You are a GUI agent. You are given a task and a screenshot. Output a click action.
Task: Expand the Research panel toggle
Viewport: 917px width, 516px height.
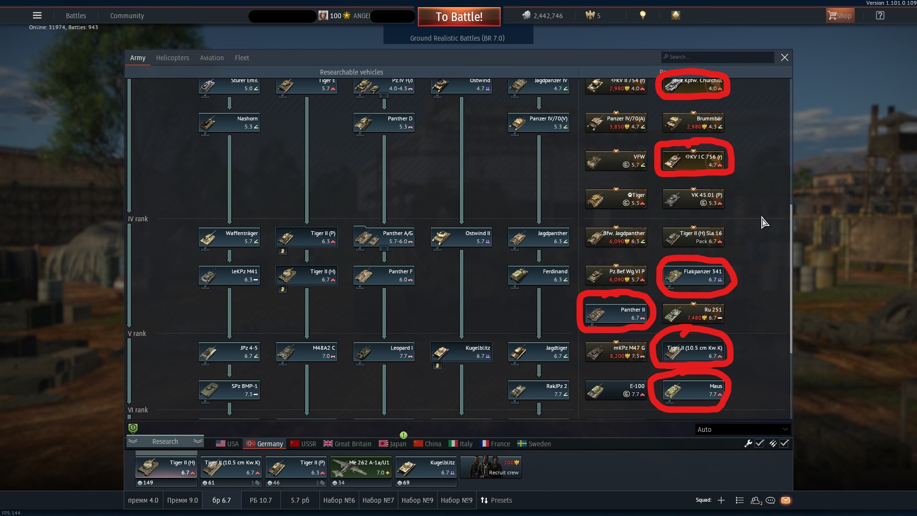click(165, 441)
